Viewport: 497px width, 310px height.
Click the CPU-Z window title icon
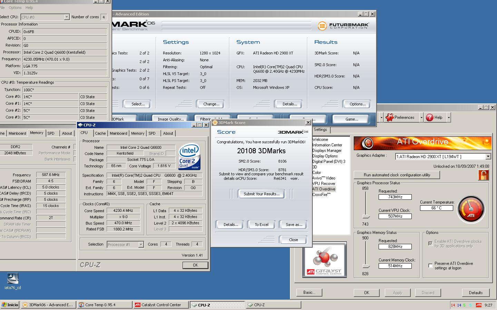click(80, 125)
